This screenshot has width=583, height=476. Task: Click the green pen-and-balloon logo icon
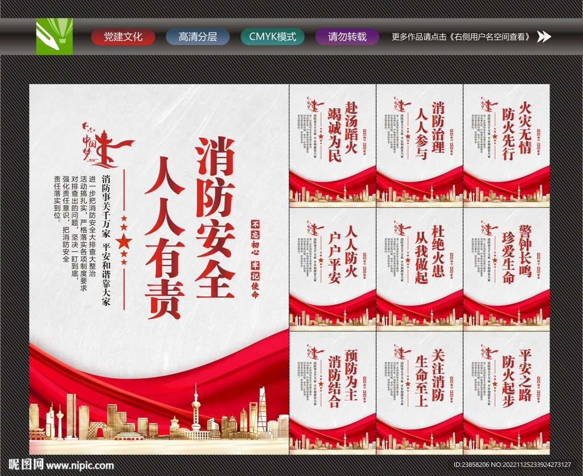click(54, 36)
